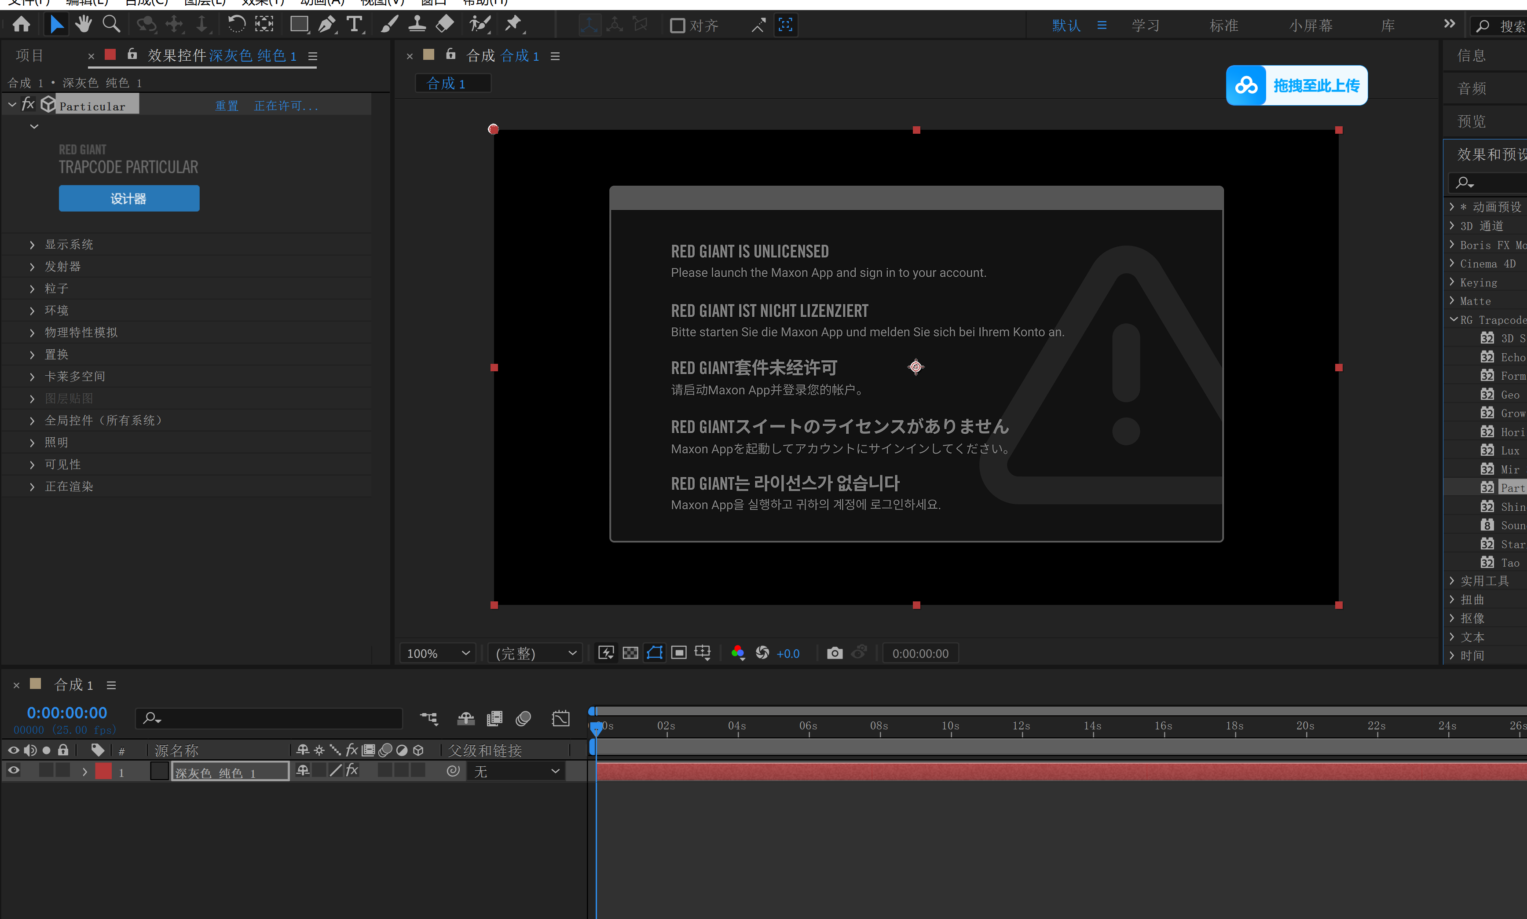Select the Zoom tool
Viewport: 1527px width, 919px height.
111,23
